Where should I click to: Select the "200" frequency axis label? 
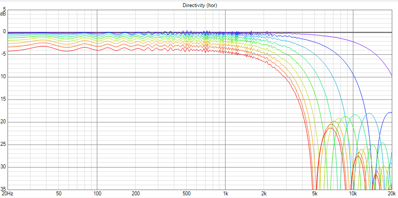[x=136, y=194]
